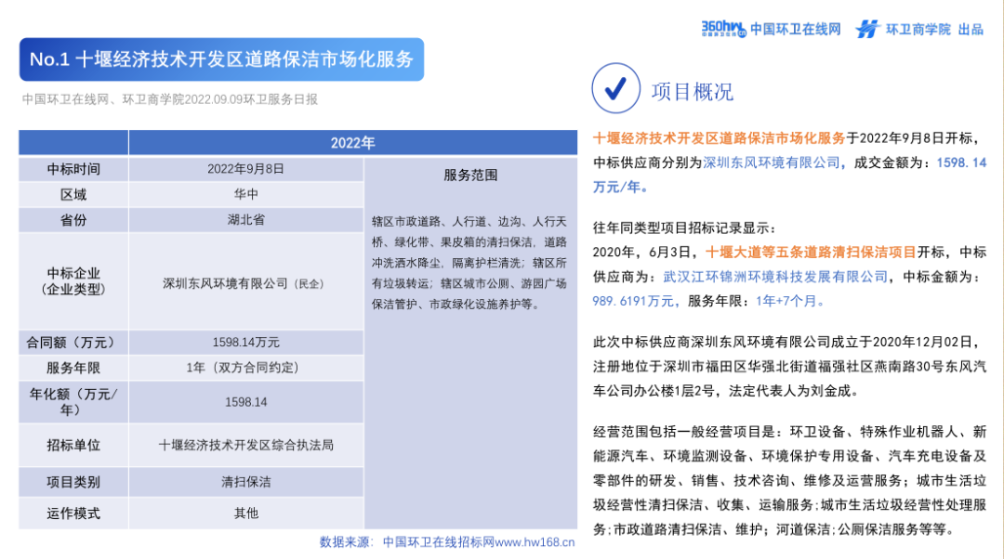Click the 环卫商学院 H logo icon
Viewport: 1004px width, 559px height.
click(x=867, y=29)
